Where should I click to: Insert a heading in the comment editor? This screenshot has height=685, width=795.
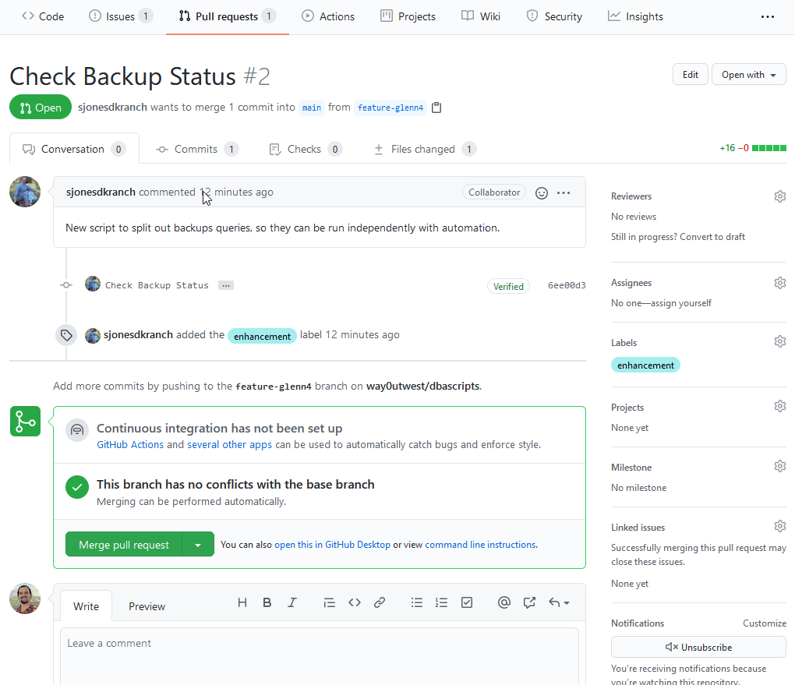(242, 602)
